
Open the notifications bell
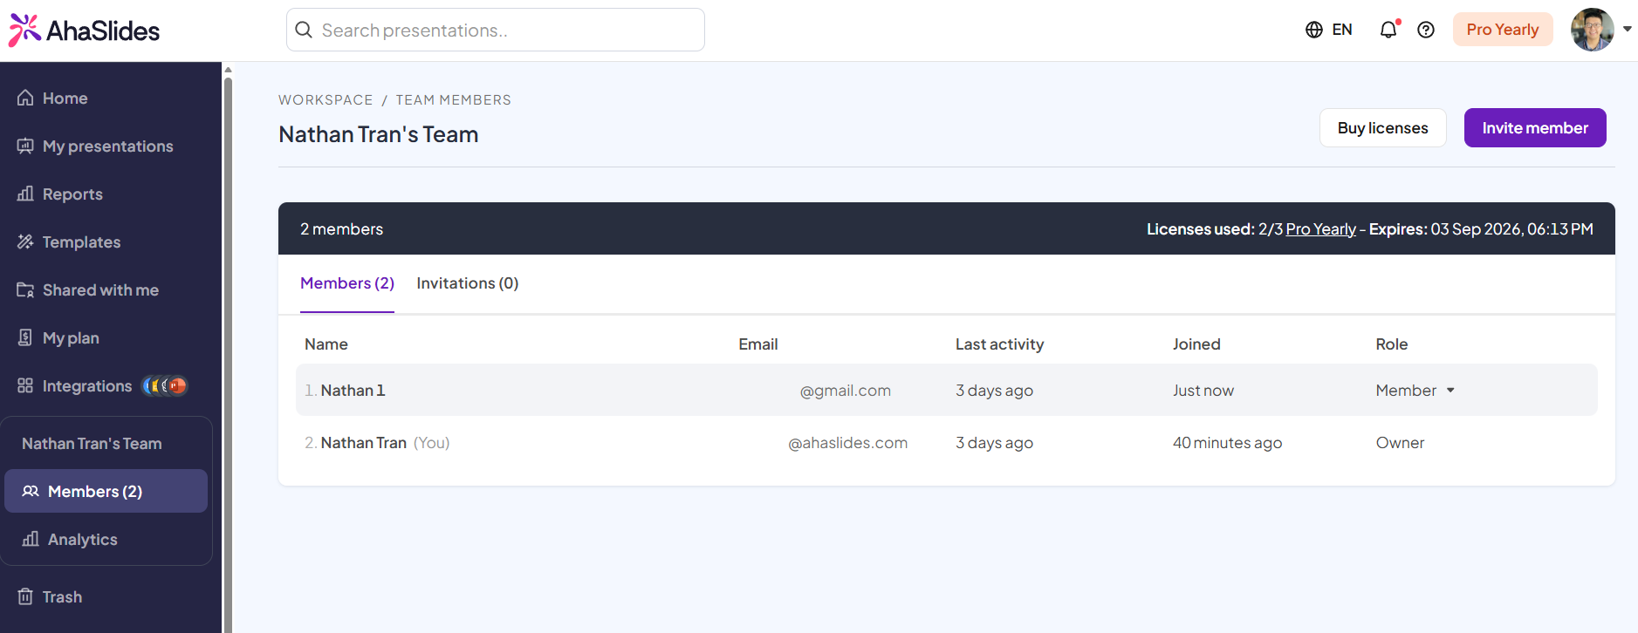pos(1388,30)
